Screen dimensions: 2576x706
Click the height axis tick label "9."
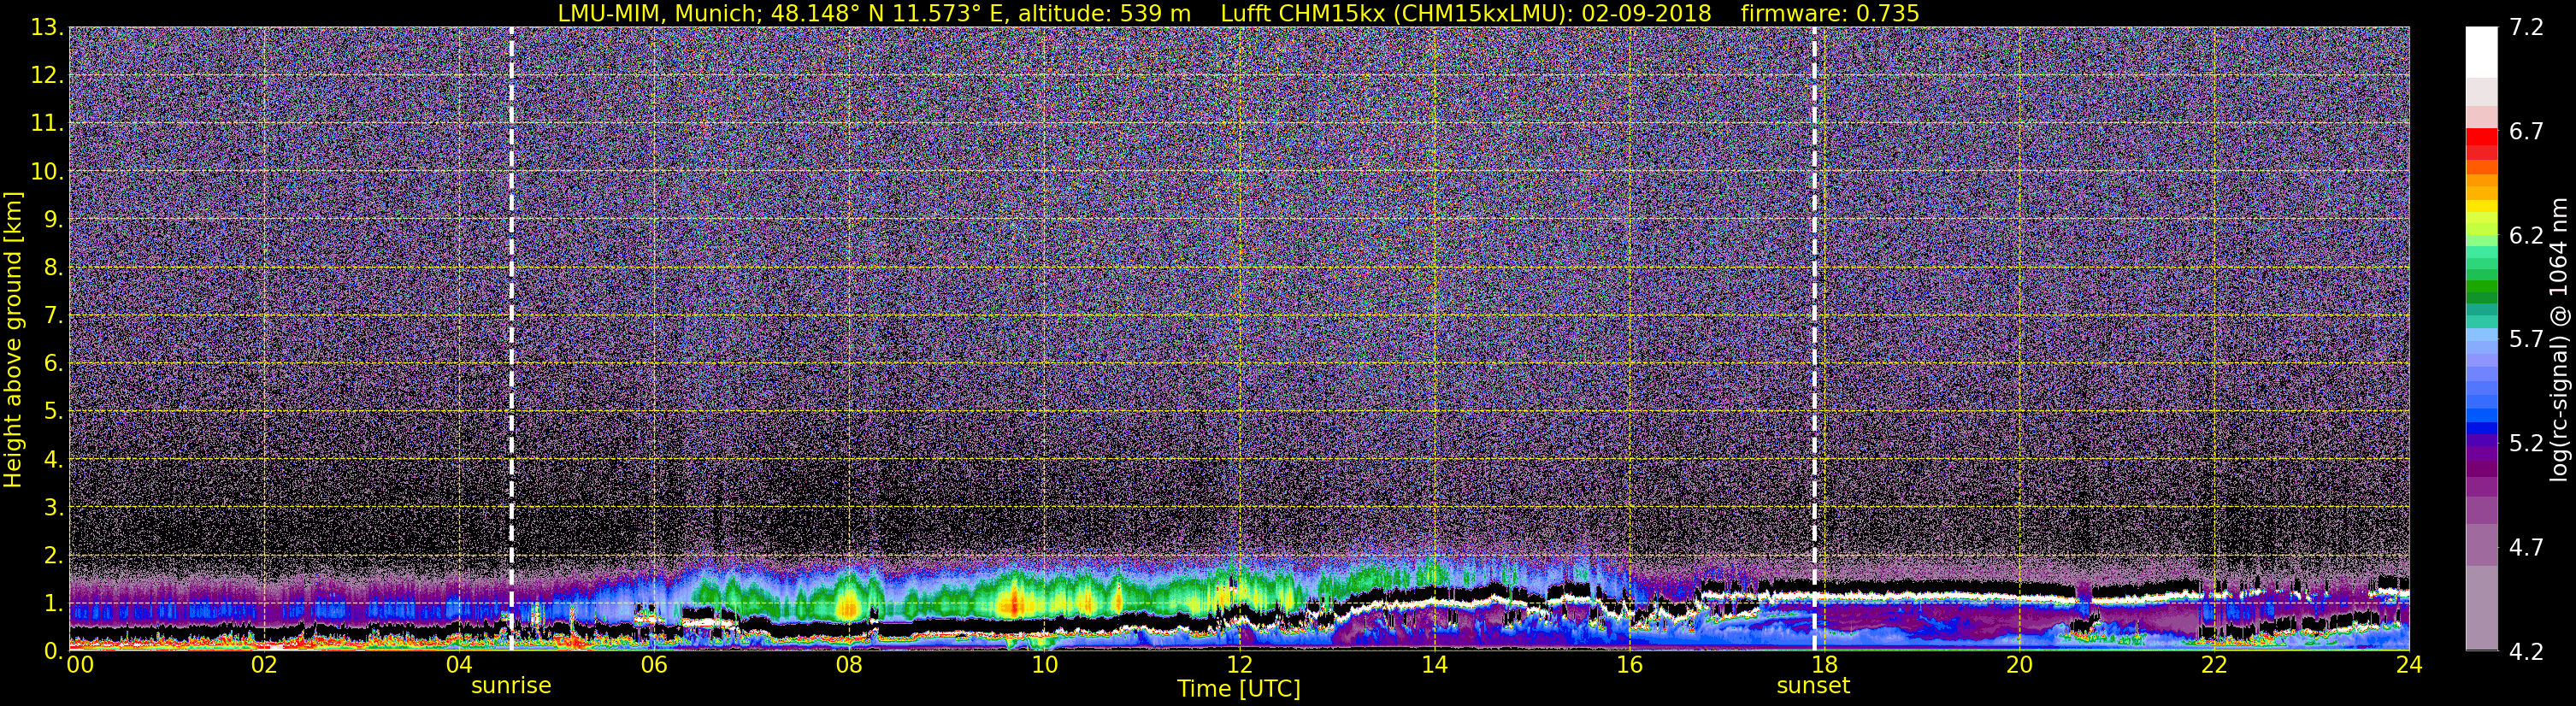(x=53, y=220)
